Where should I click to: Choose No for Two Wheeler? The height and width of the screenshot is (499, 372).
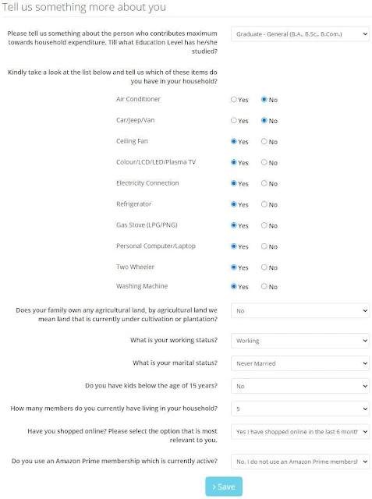264,267
